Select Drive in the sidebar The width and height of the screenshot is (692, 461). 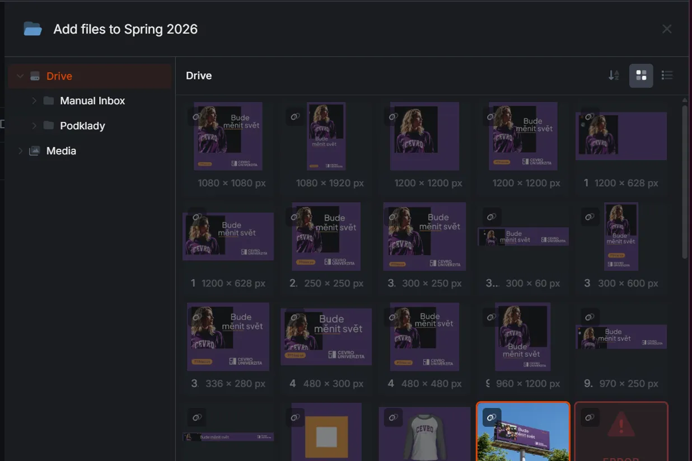[x=90, y=76]
